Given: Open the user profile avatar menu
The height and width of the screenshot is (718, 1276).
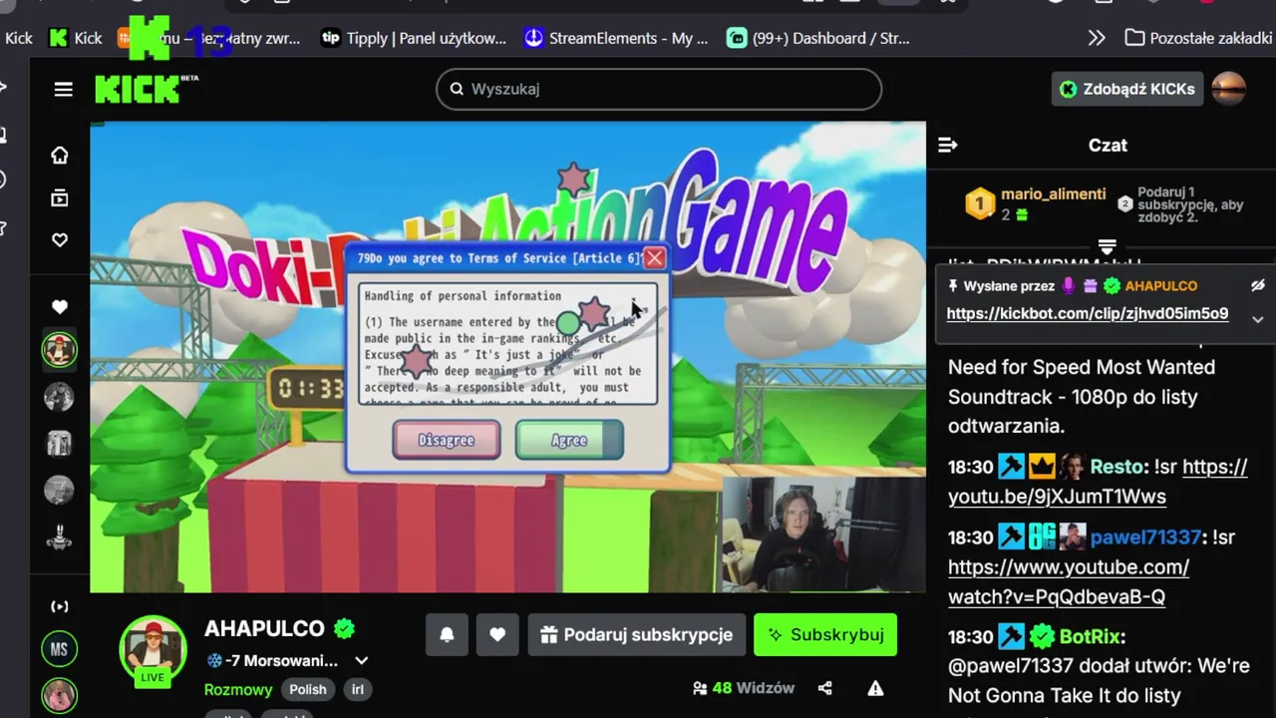Looking at the screenshot, I should (x=1228, y=89).
